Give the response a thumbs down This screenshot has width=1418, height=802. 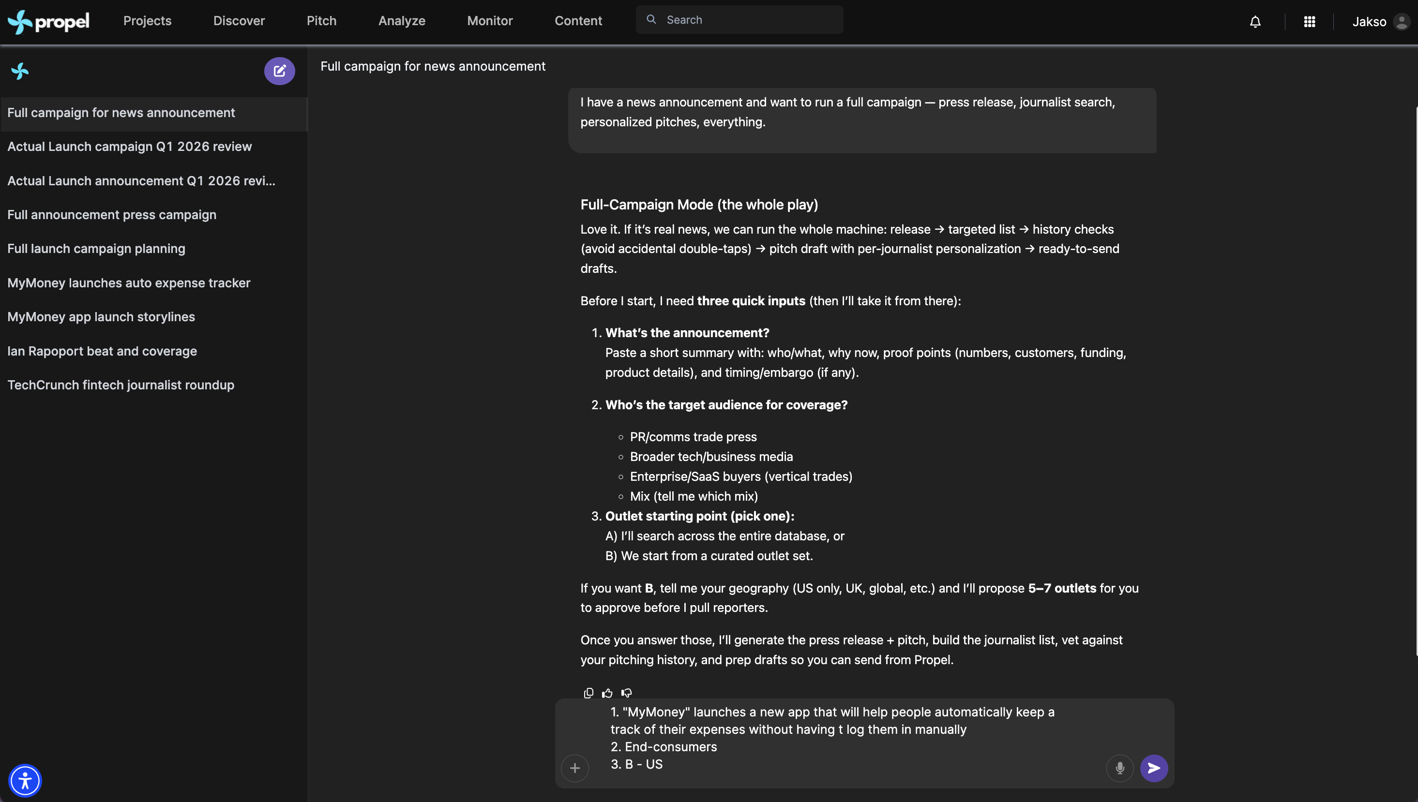click(x=627, y=693)
